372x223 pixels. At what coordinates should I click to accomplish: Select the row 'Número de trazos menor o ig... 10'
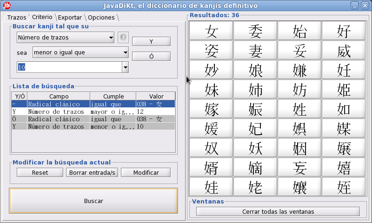click(x=93, y=126)
